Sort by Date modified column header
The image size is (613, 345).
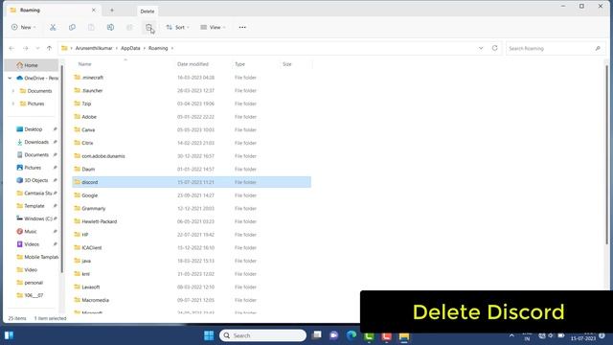[193, 64]
